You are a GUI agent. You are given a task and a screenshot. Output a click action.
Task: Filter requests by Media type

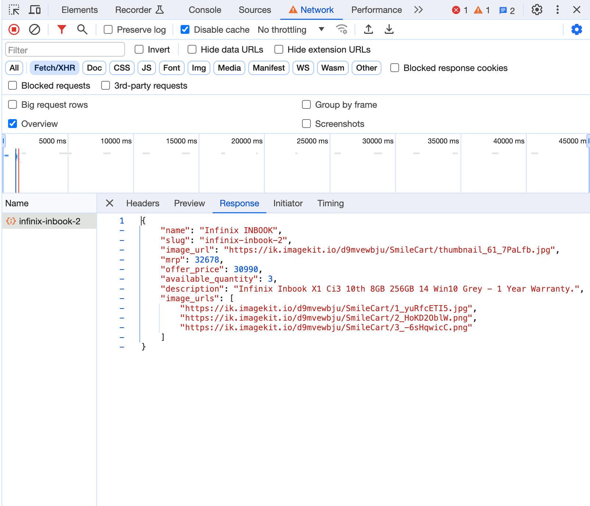[229, 68]
